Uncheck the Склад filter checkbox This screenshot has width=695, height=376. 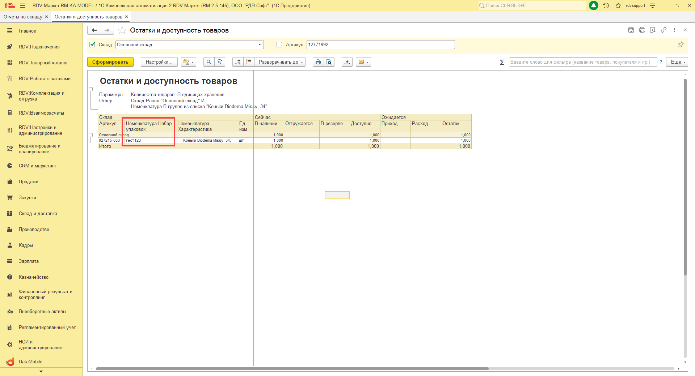(x=92, y=44)
